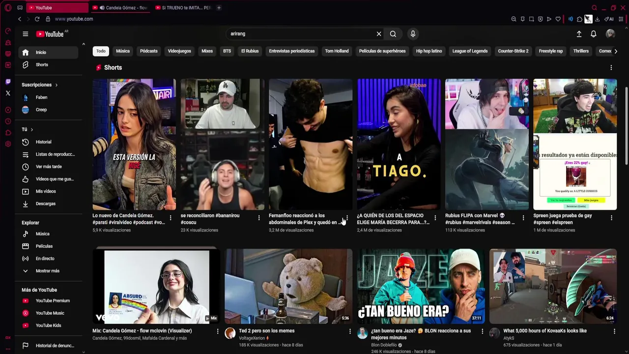Click the YouTube logo

point(50,34)
